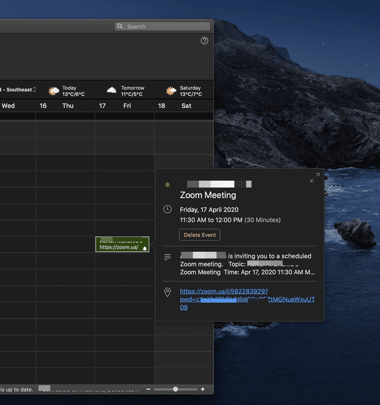Click the green calendar color dot

[x=167, y=185]
